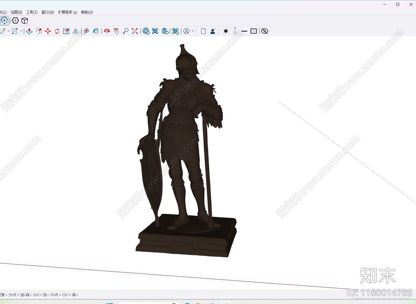This screenshot has height=304, width=416.
Task: Pick the Zoom magnifier tool
Action: (126, 31)
